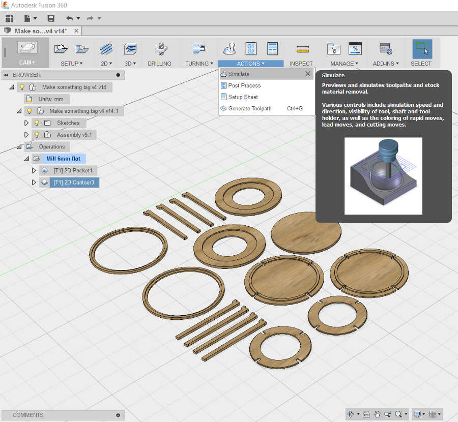The height and width of the screenshot is (422, 458).
Task: Select the [T1] 2D Pocket1 operation
Action: pyautogui.click(x=73, y=170)
